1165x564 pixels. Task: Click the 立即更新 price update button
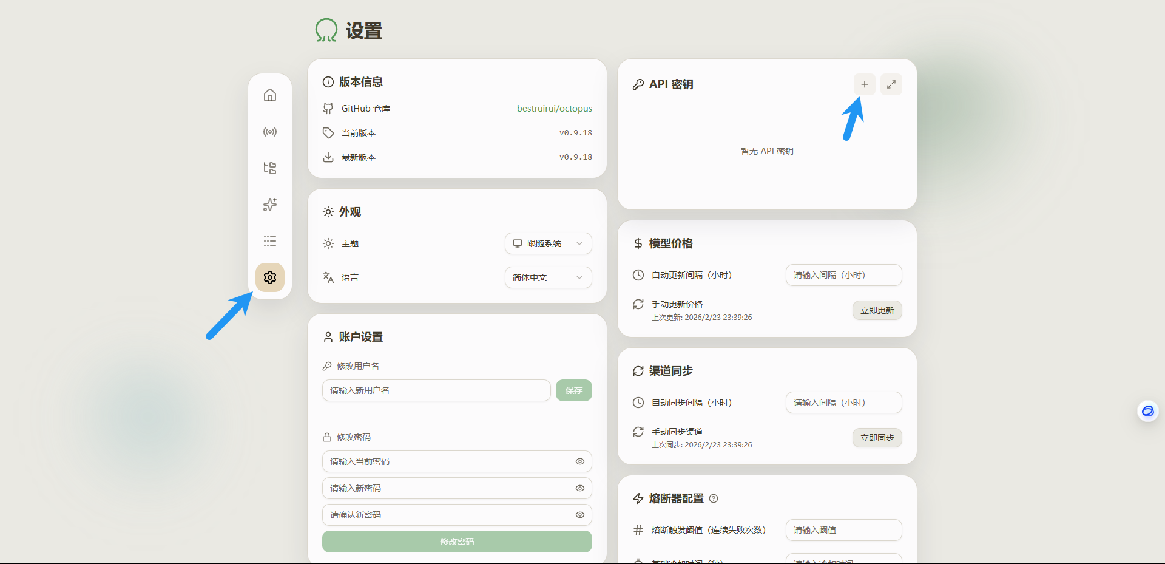[877, 310]
